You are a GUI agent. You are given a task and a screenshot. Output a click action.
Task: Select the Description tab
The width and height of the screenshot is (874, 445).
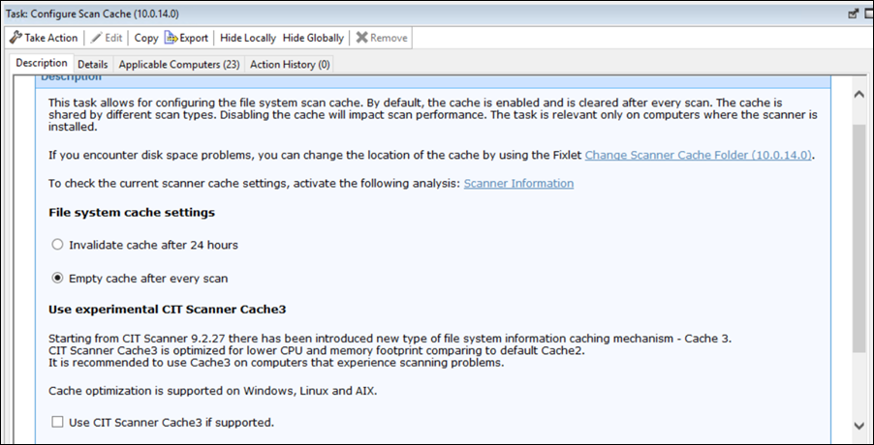tap(42, 63)
